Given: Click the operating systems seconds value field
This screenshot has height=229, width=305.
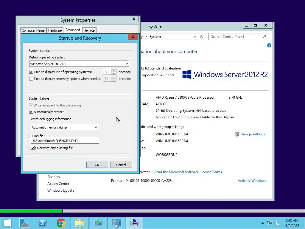Looking at the screenshot, I should pos(107,72).
